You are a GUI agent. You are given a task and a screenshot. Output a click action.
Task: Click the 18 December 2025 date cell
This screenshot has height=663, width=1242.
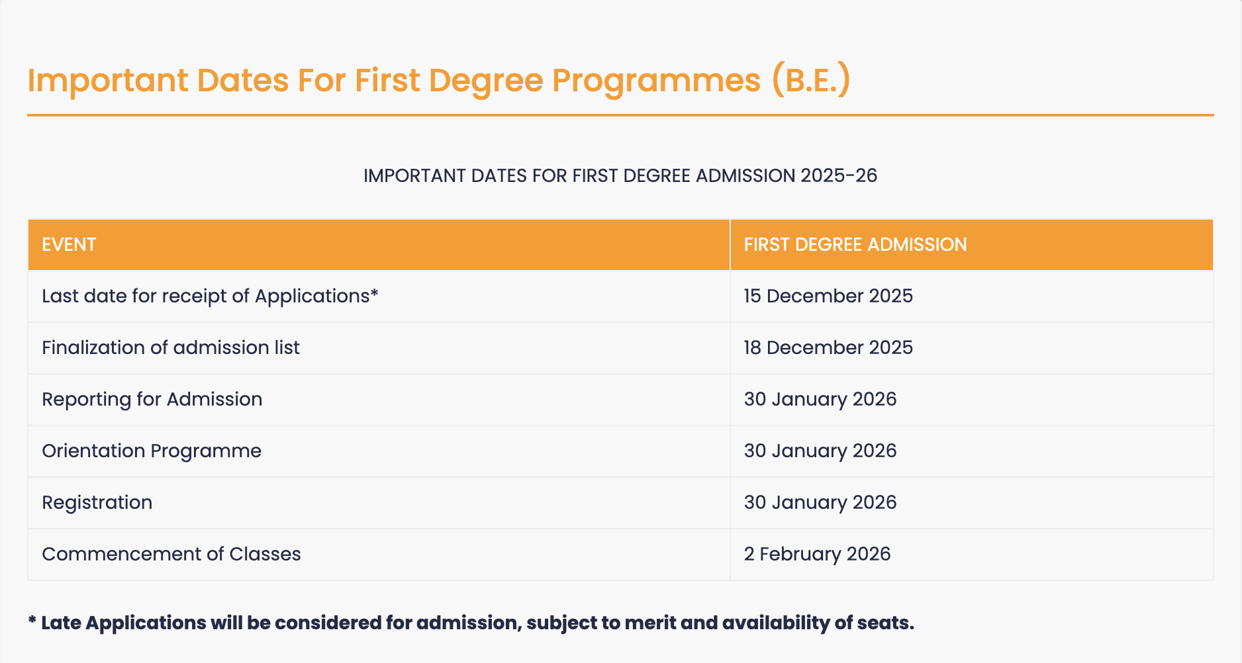pos(972,348)
